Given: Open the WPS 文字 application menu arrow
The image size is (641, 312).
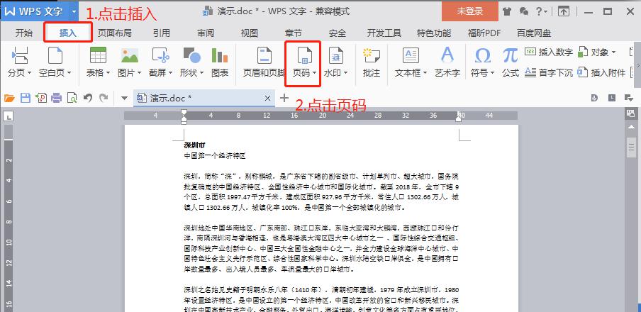Looking at the screenshot, I should [74, 11].
